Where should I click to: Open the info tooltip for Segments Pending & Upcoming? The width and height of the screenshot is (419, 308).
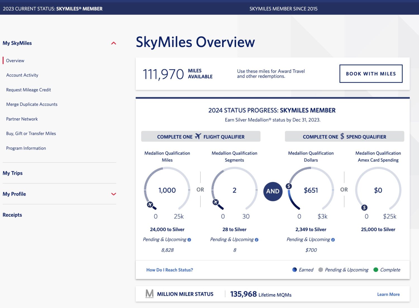tap(257, 240)
